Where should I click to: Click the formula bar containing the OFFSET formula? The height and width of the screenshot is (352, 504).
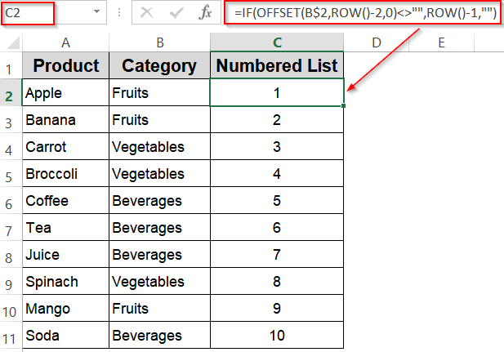(364, 13)
